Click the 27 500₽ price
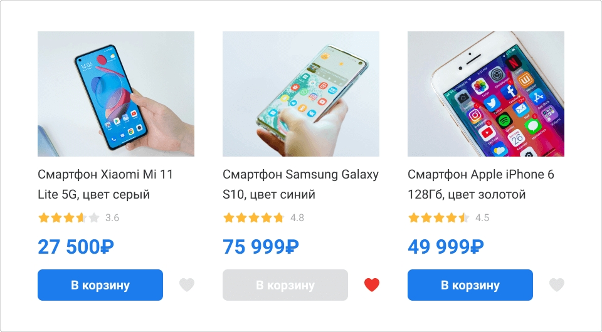This screenshot has width=602, height=332. [76, 247]
